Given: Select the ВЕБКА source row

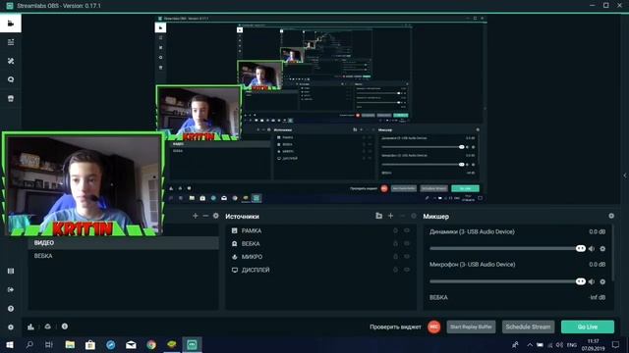Looking at the screenshot, I should coord(321,243).
